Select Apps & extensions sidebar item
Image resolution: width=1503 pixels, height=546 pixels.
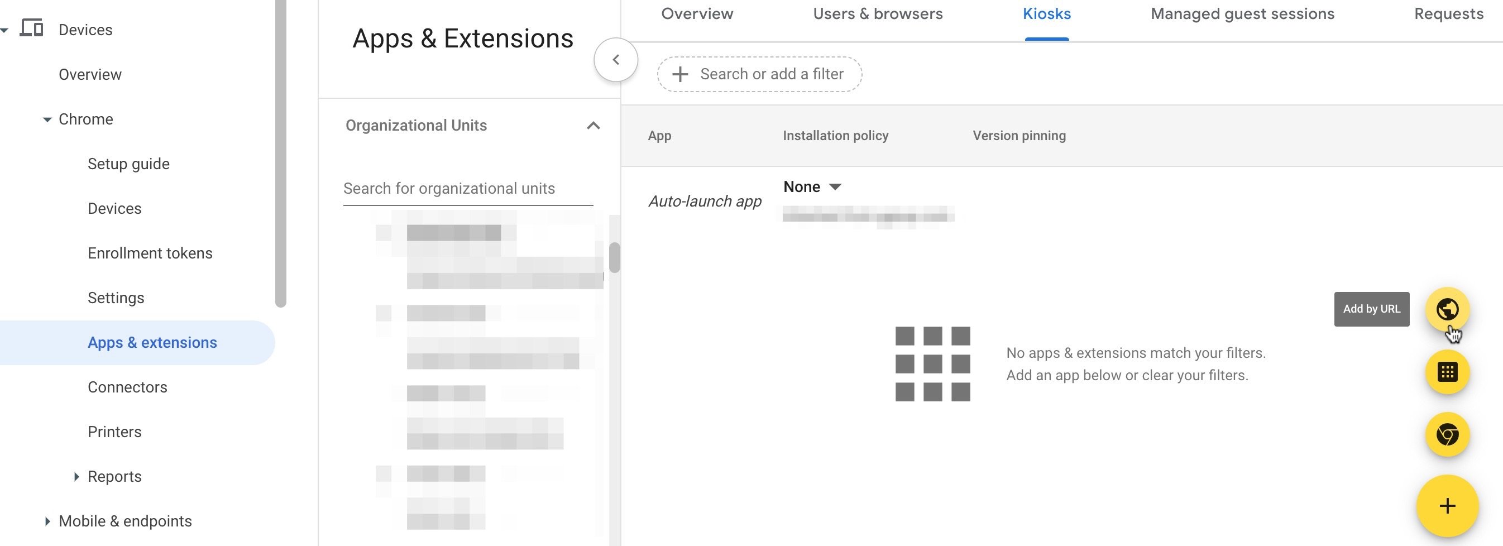[x=137, y=342]
